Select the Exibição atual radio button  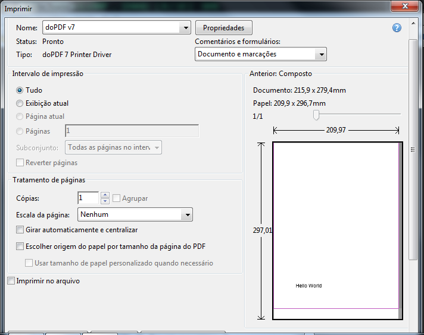click(x=20, y=103)
